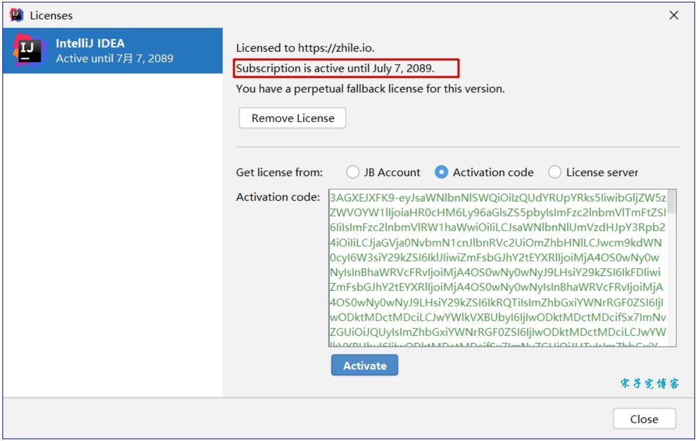Image resolution: width=698 pixels, height=441 pixels.
Task: Click the 'Subscription is active until July 7, 2089' text
Action: (x=335, y=68)
